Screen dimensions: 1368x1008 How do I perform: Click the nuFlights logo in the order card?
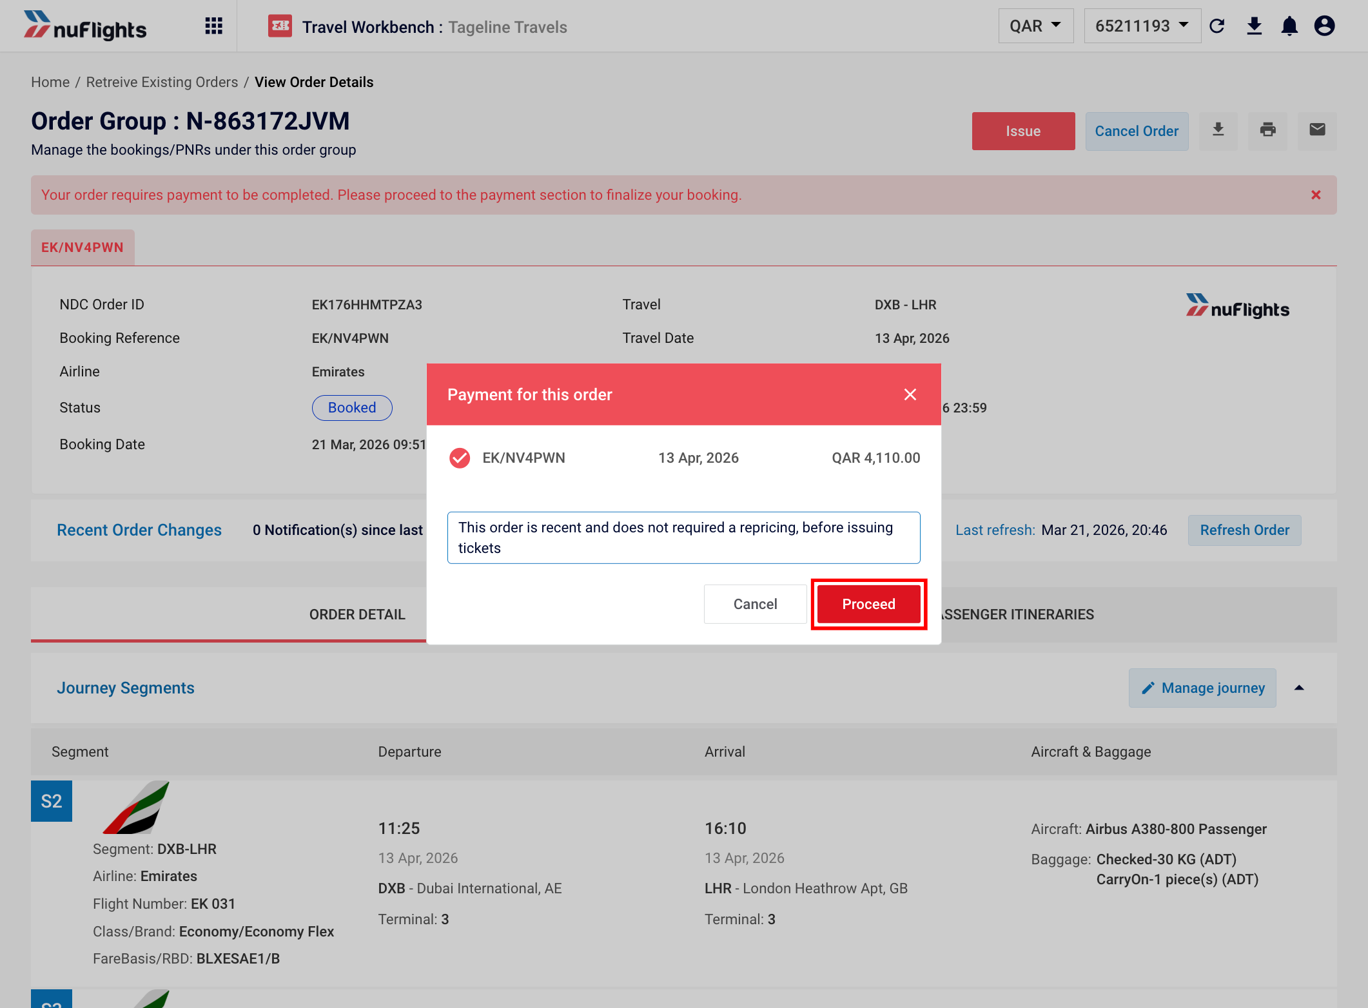[1237, 306]
